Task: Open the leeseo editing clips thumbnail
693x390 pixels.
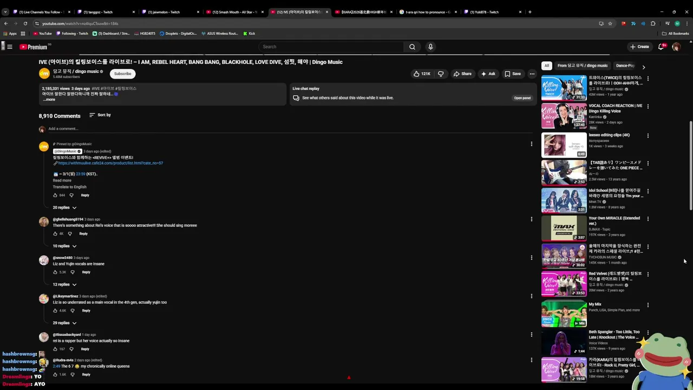Action: tap(564, 145)
